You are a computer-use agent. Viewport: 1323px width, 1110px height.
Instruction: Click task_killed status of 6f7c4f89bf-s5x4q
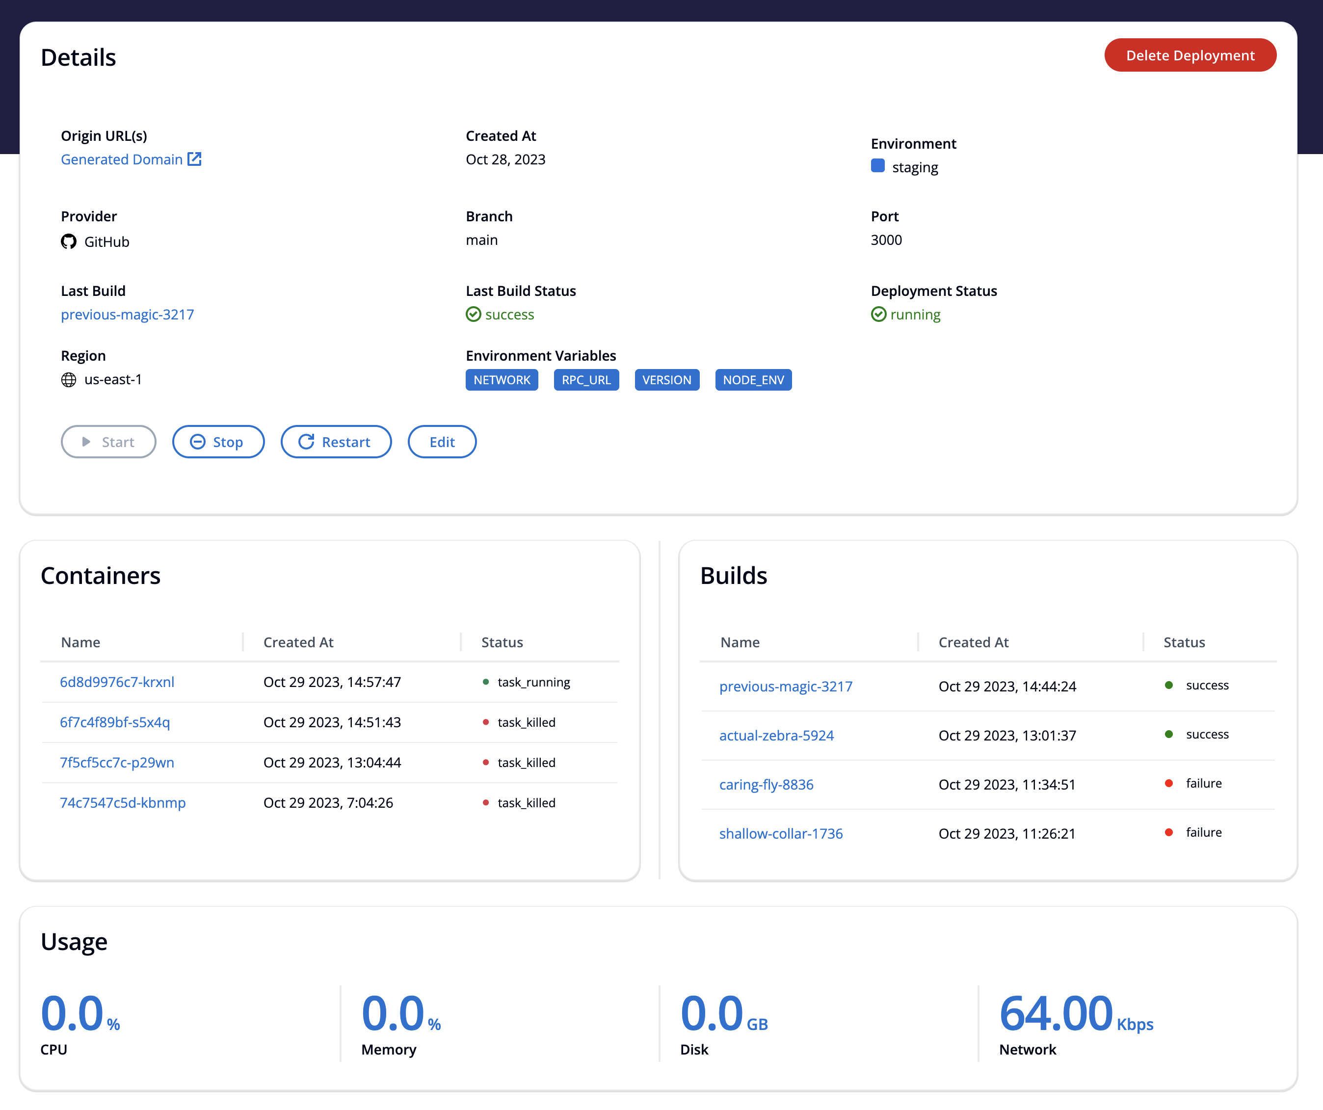tap(527, 722)
